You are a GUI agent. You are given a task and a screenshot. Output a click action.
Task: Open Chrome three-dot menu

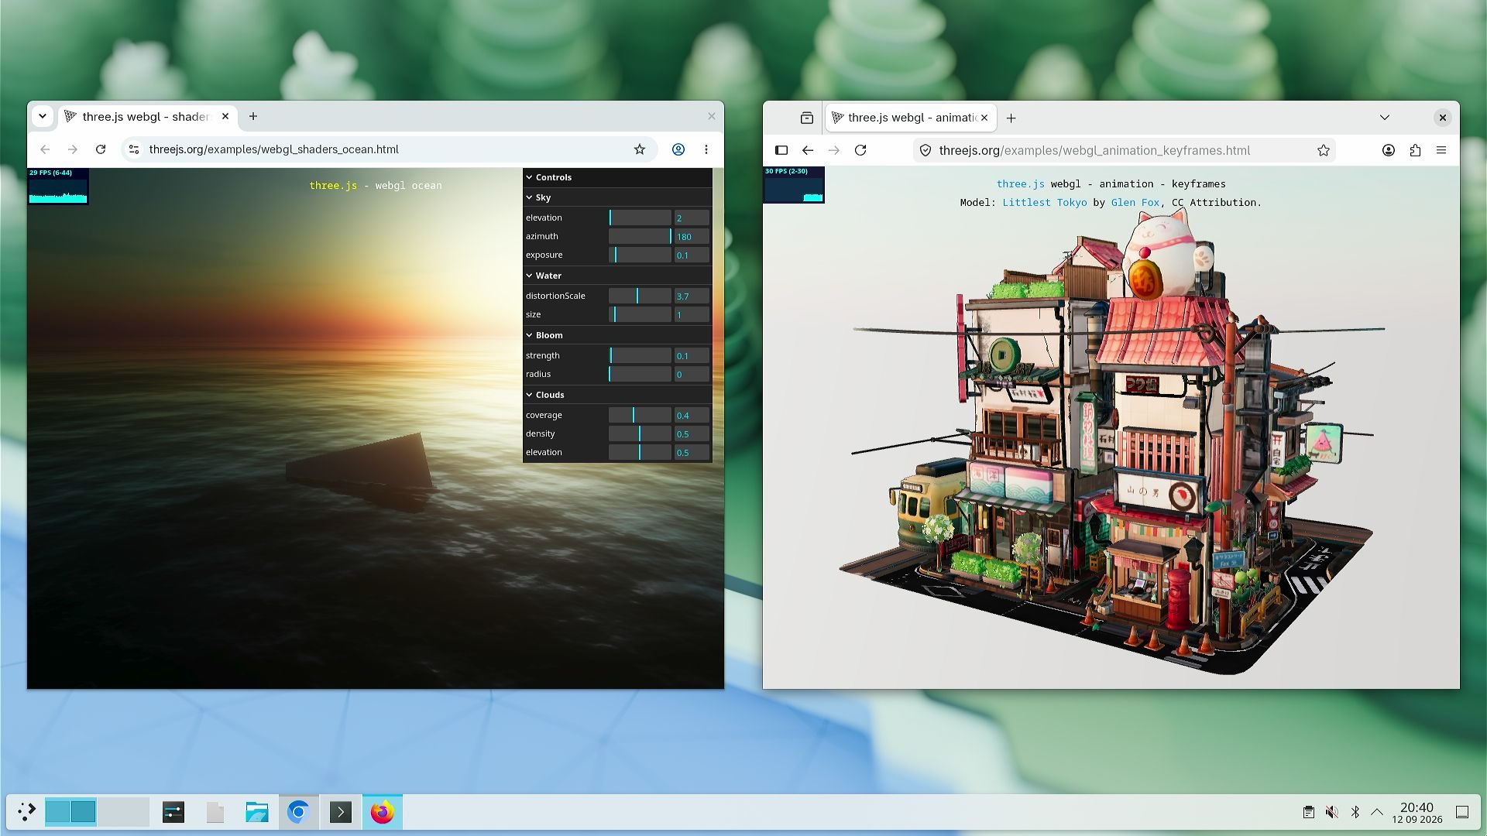click(706, 149)
